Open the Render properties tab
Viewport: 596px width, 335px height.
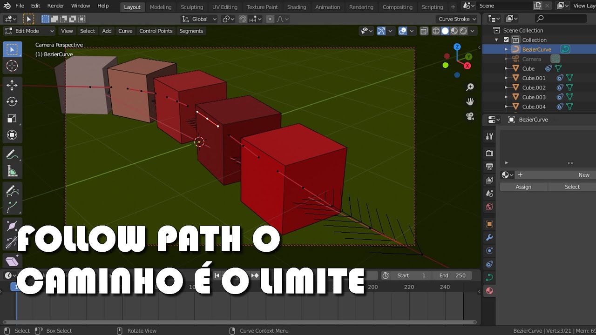coord(489,153)
